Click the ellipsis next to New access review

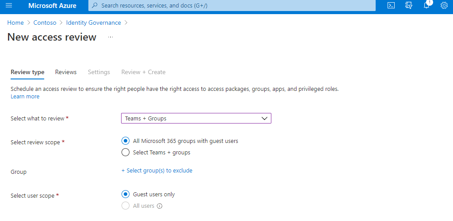tap(110, 37)
